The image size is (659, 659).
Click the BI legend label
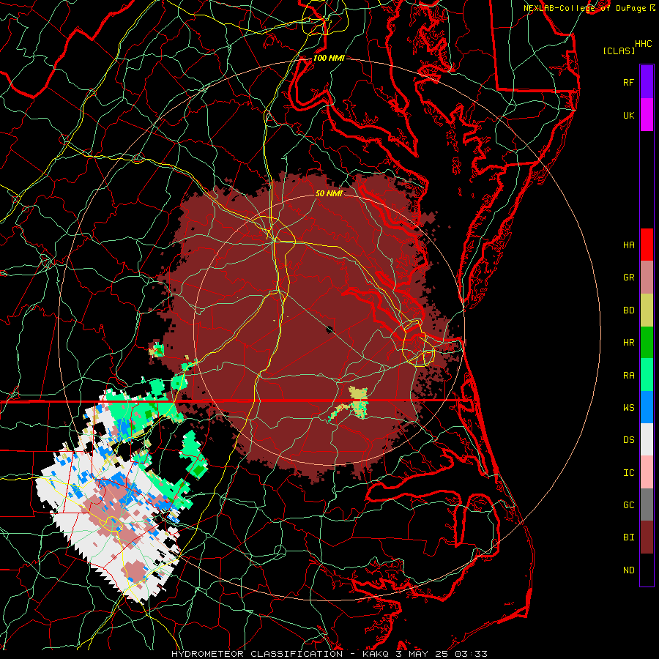coord(628,537)
